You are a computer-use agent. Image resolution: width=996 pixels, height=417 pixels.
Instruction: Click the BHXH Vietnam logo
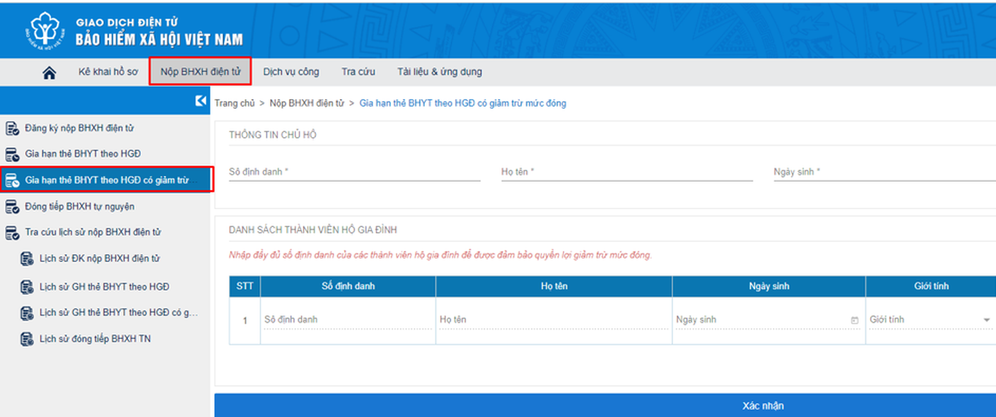click(x=45, y=30)
